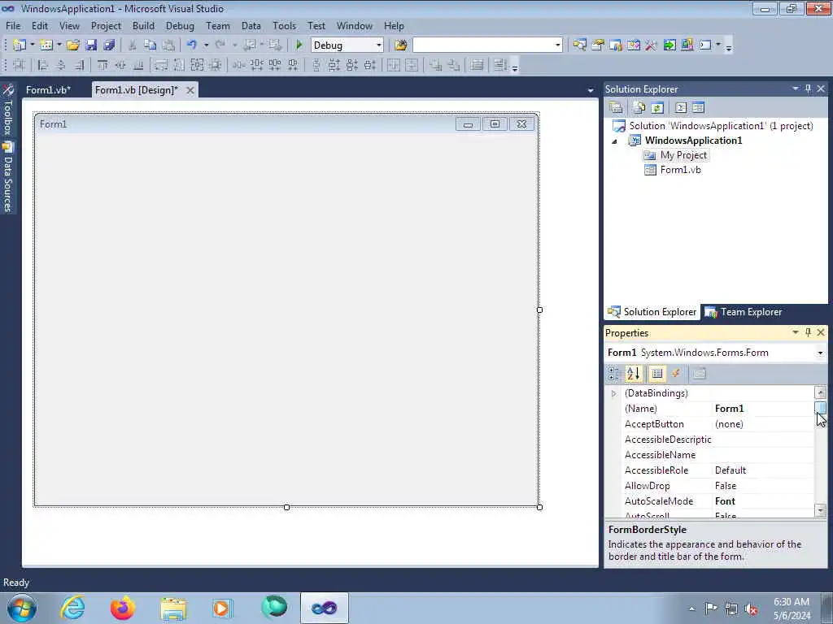Open the Form1 object selector dropdown in Properties

(x=820, y=353)
